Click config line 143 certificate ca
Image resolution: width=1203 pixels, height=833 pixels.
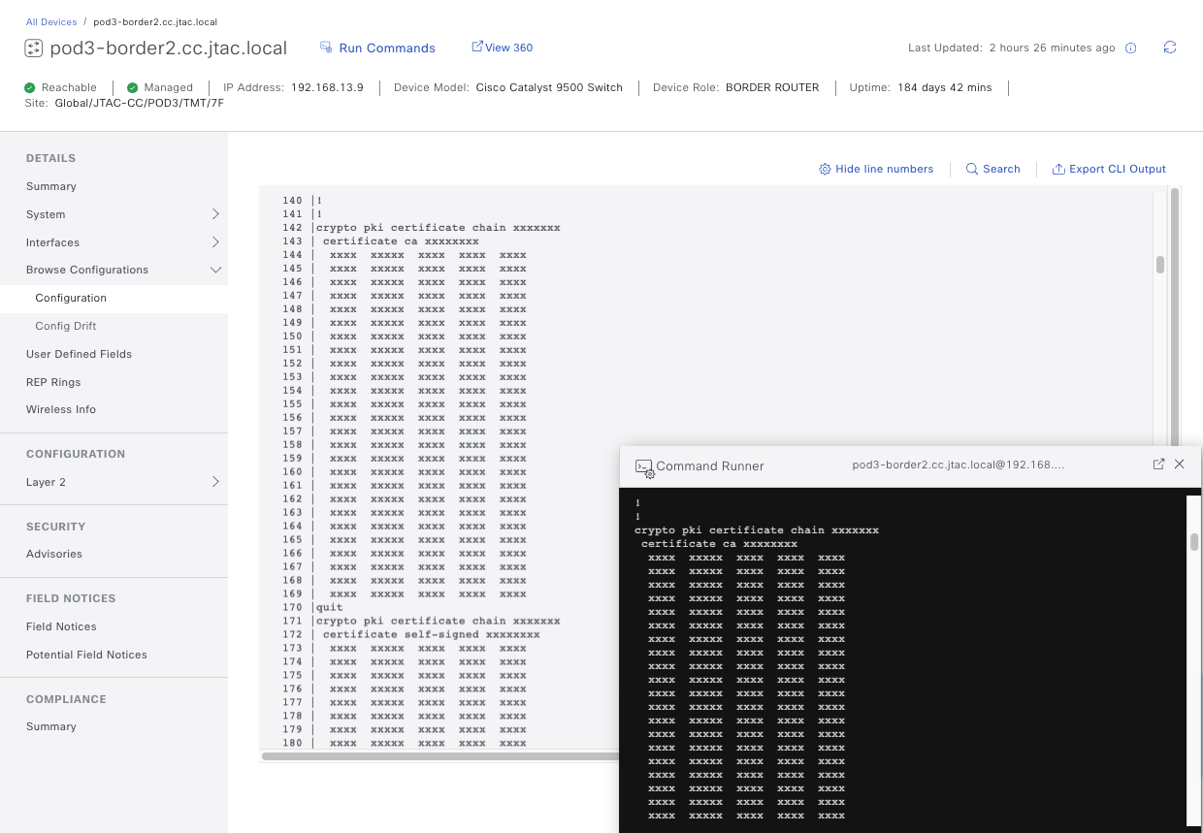coord(401,241)
